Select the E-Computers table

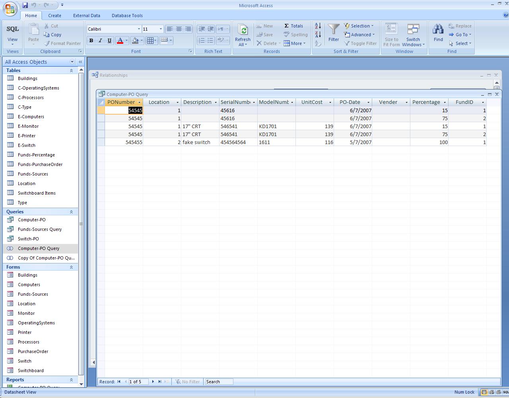pos(31,117)
